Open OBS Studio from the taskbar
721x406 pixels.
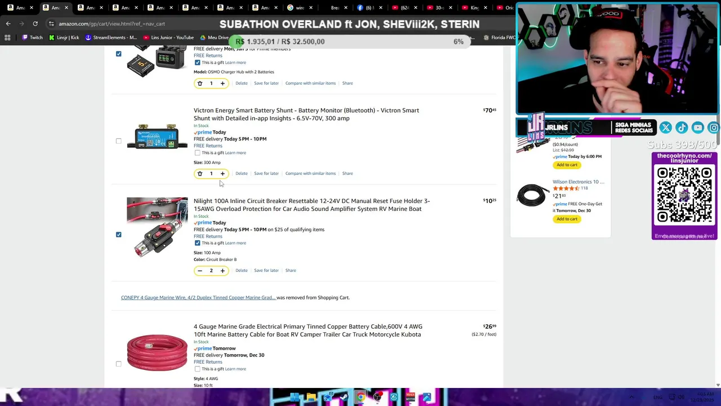click(377, 398)
